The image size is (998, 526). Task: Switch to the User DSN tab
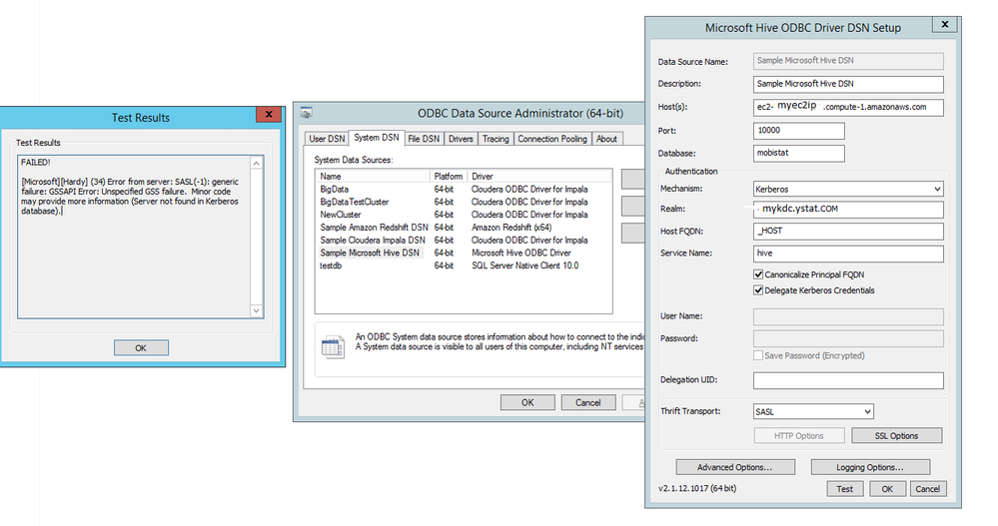pyautogui.click(x=327, y=139)
